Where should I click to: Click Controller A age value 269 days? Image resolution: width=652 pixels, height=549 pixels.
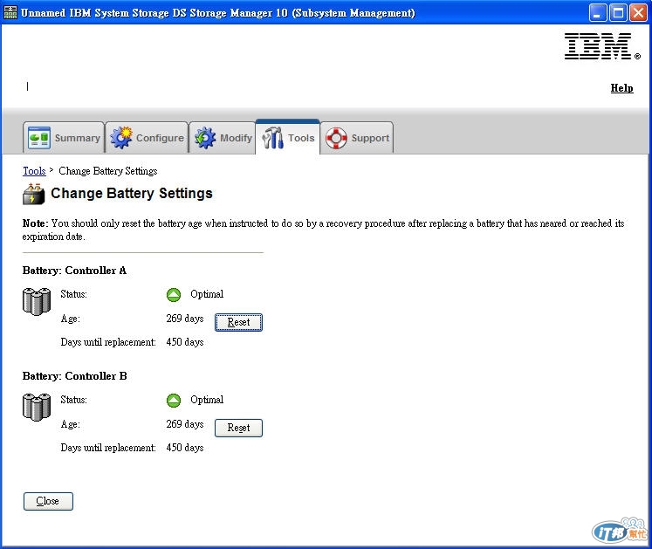pyautogui.click(x=185, y=319)
